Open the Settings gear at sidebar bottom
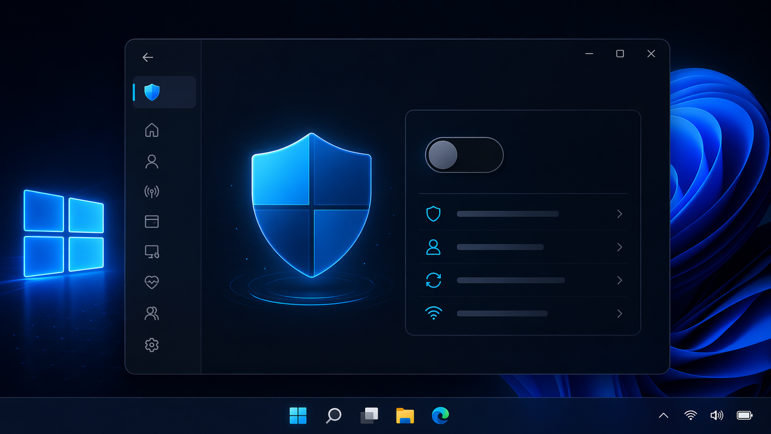 (152, 345)
